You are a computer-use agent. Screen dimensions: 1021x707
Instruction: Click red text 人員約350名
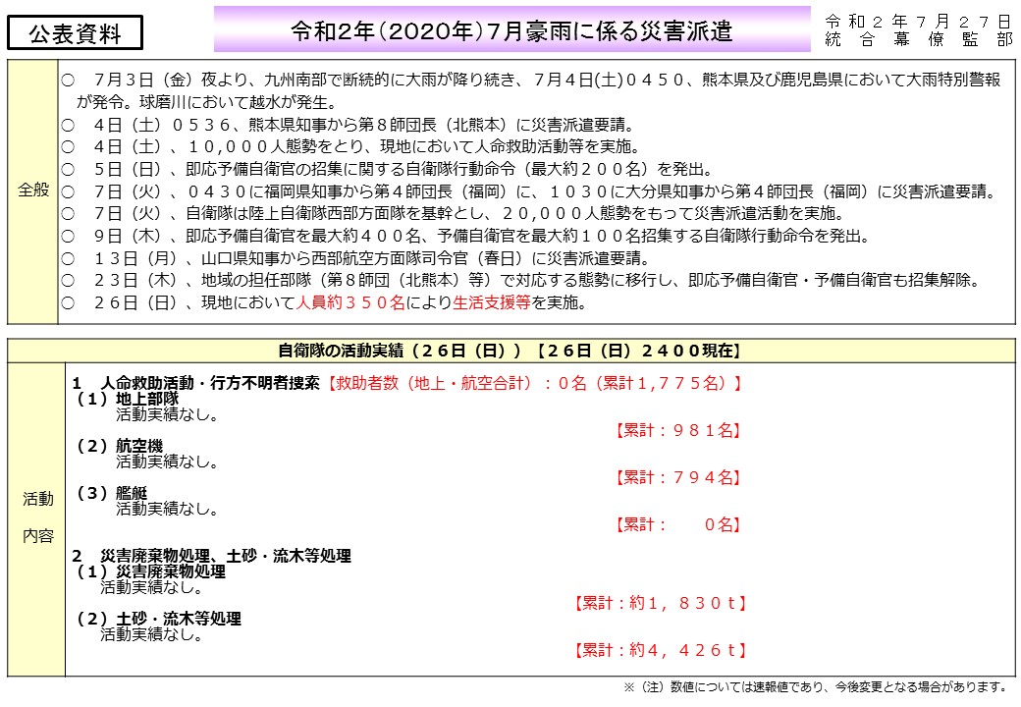(350, 302)
